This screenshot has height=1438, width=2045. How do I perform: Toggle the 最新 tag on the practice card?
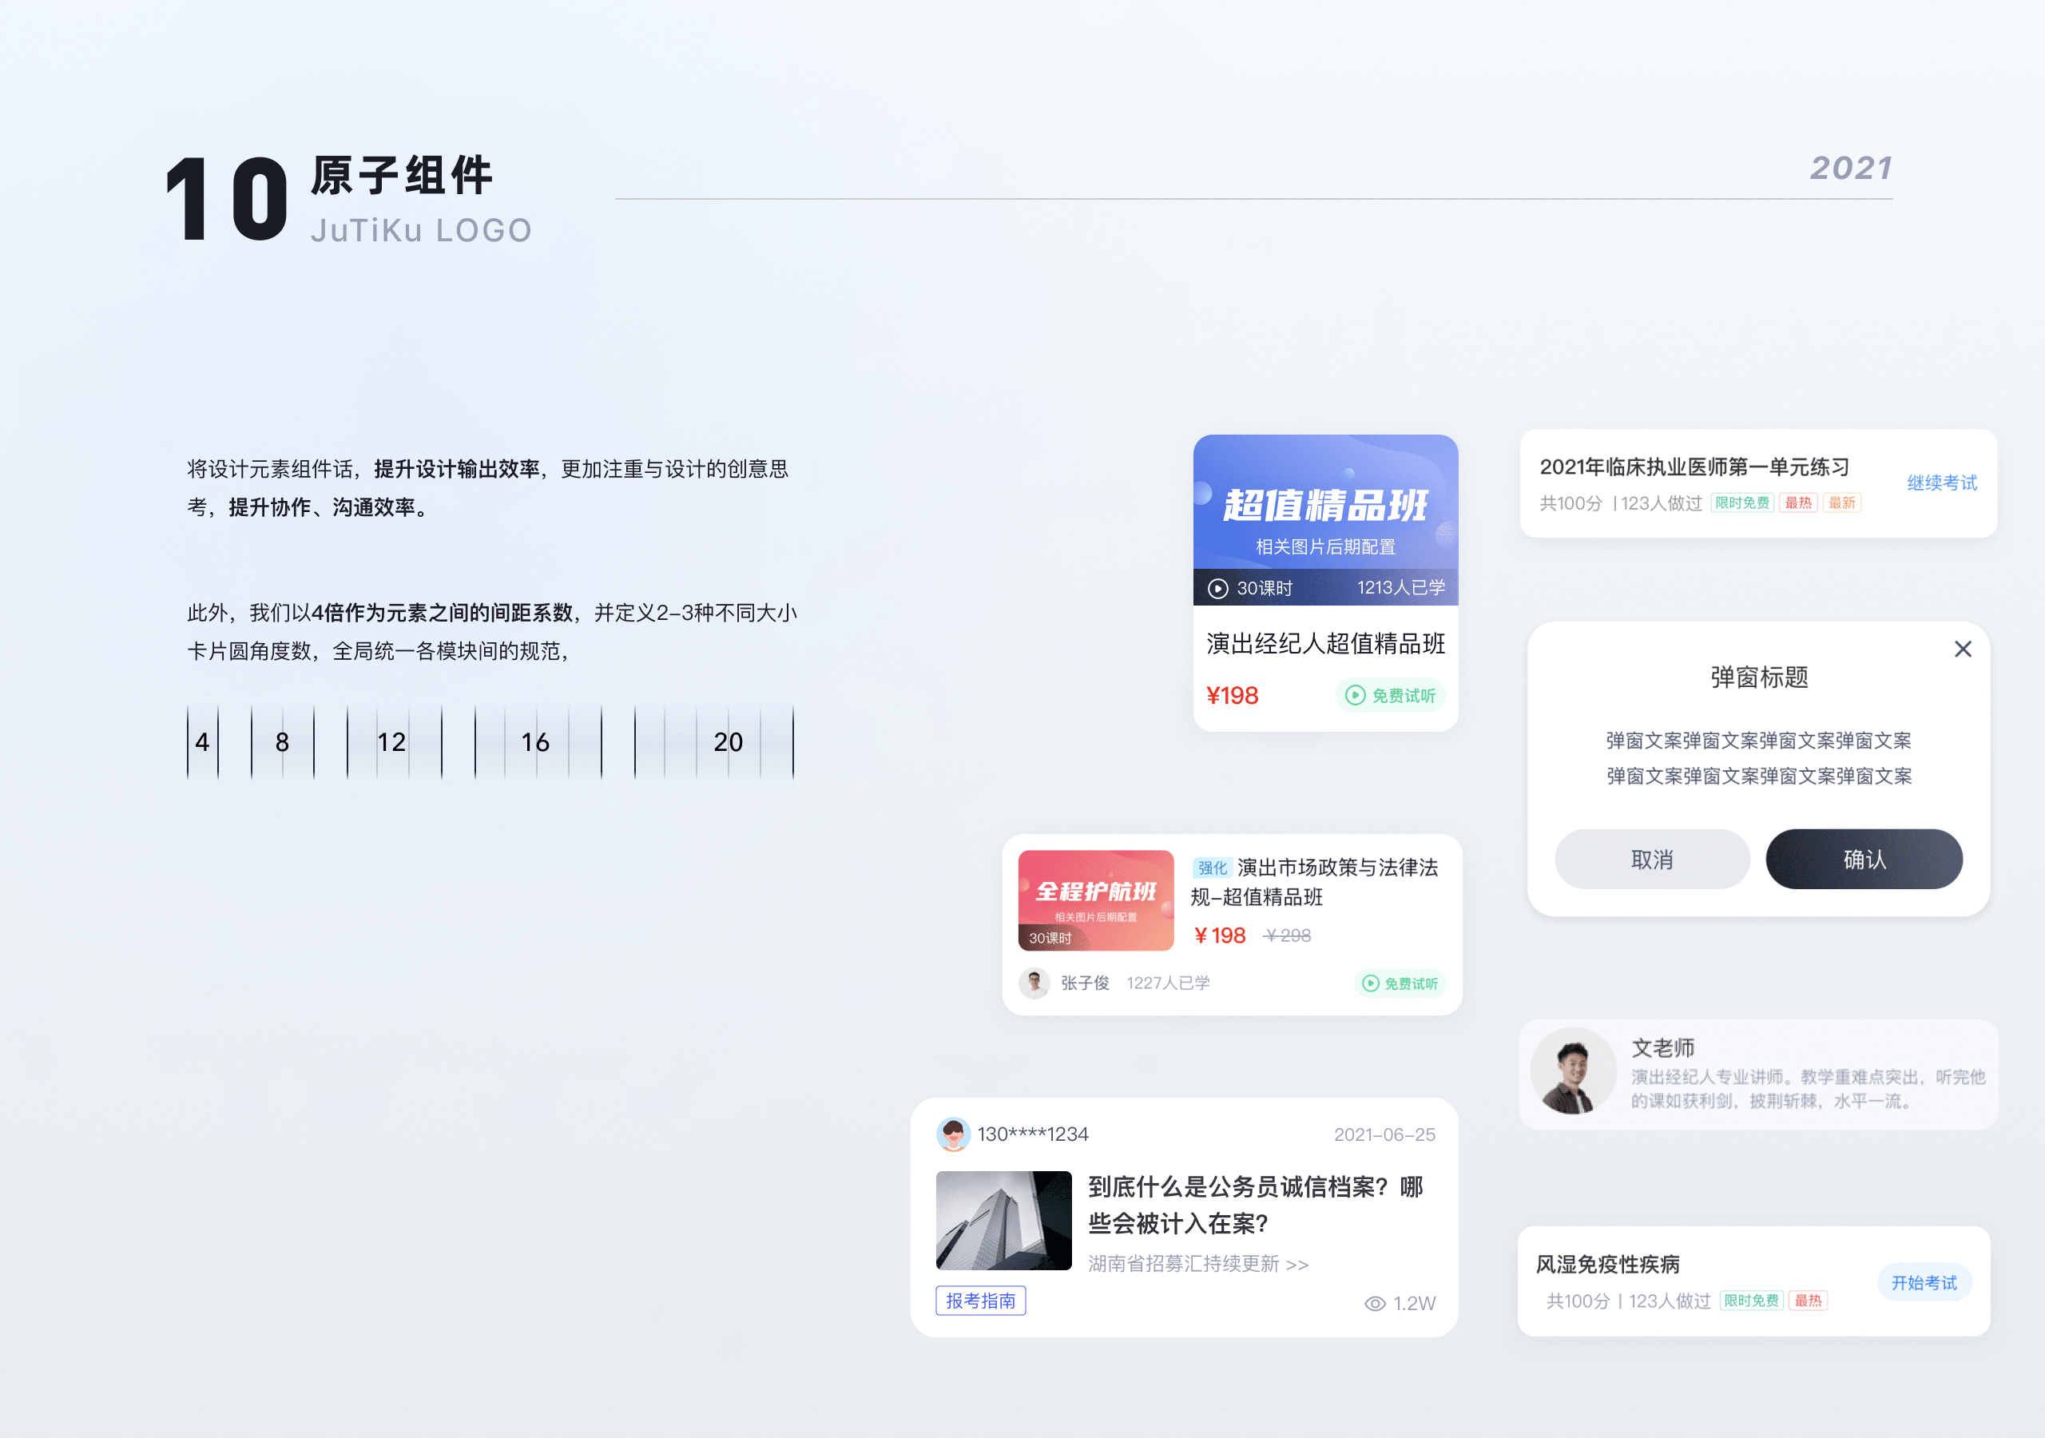[x=1842, y=502]
